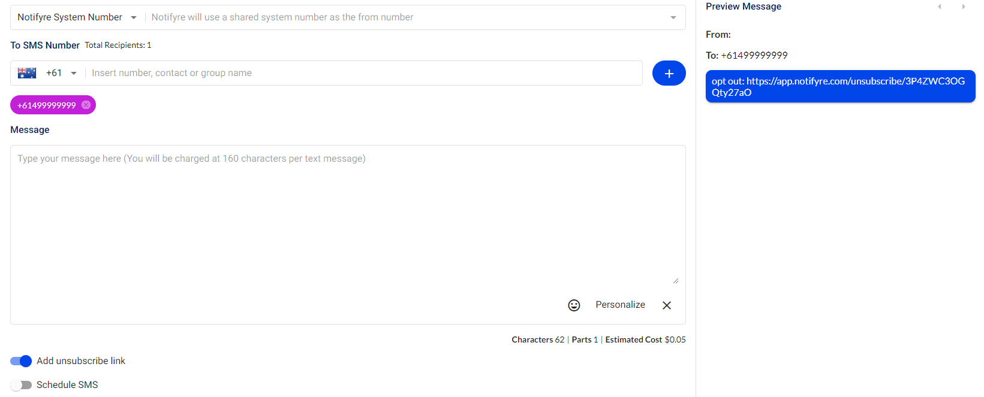Click the Personalize button

[620, 305]
